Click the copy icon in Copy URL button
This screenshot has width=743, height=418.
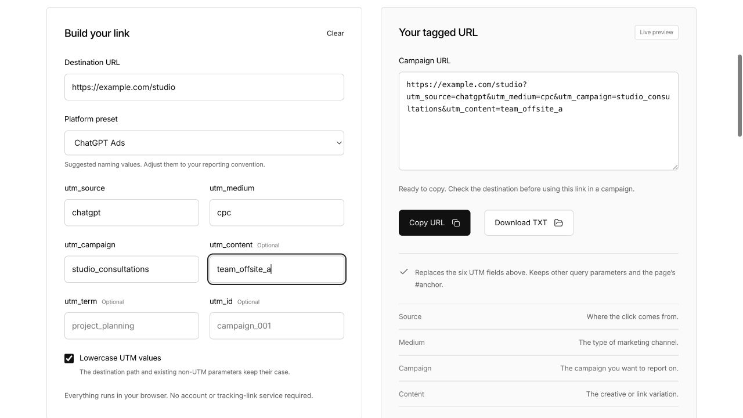(x=456, y=223)
